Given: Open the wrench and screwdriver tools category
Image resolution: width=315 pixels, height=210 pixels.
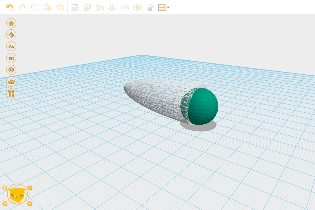Looking at the screenshot, I should [x=11, y=93].
